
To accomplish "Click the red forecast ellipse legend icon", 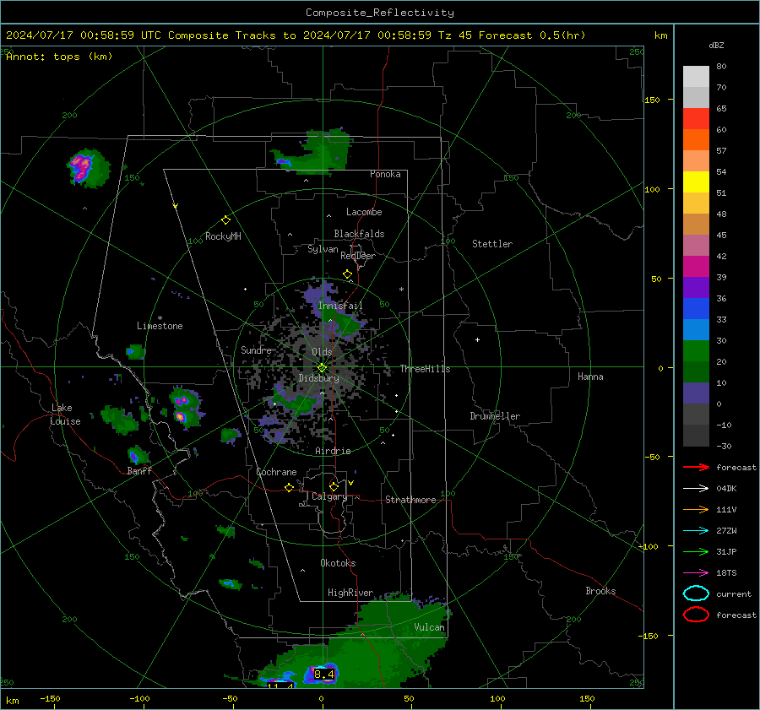I will (696, 615).
